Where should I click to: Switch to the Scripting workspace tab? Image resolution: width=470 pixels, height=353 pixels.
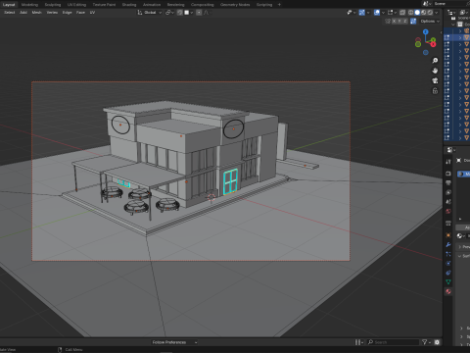[x=264, y=5]
